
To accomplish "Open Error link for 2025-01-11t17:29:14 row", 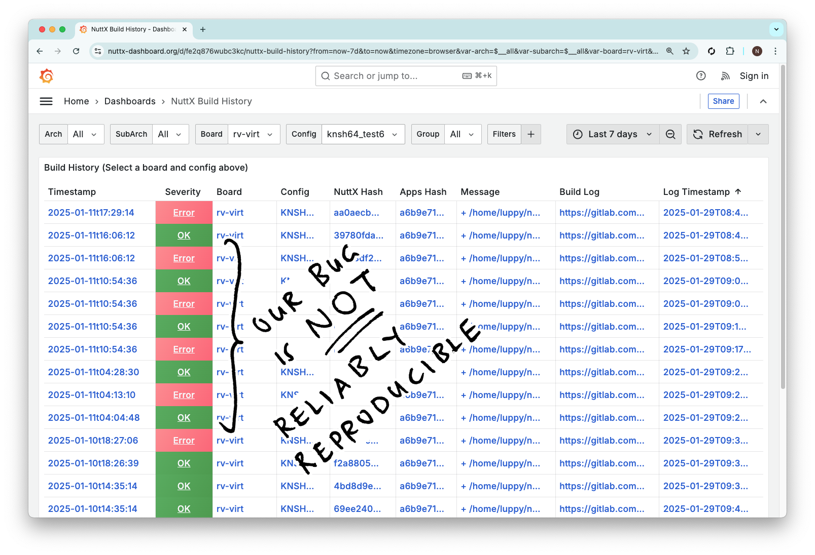I will pos(184,213).
